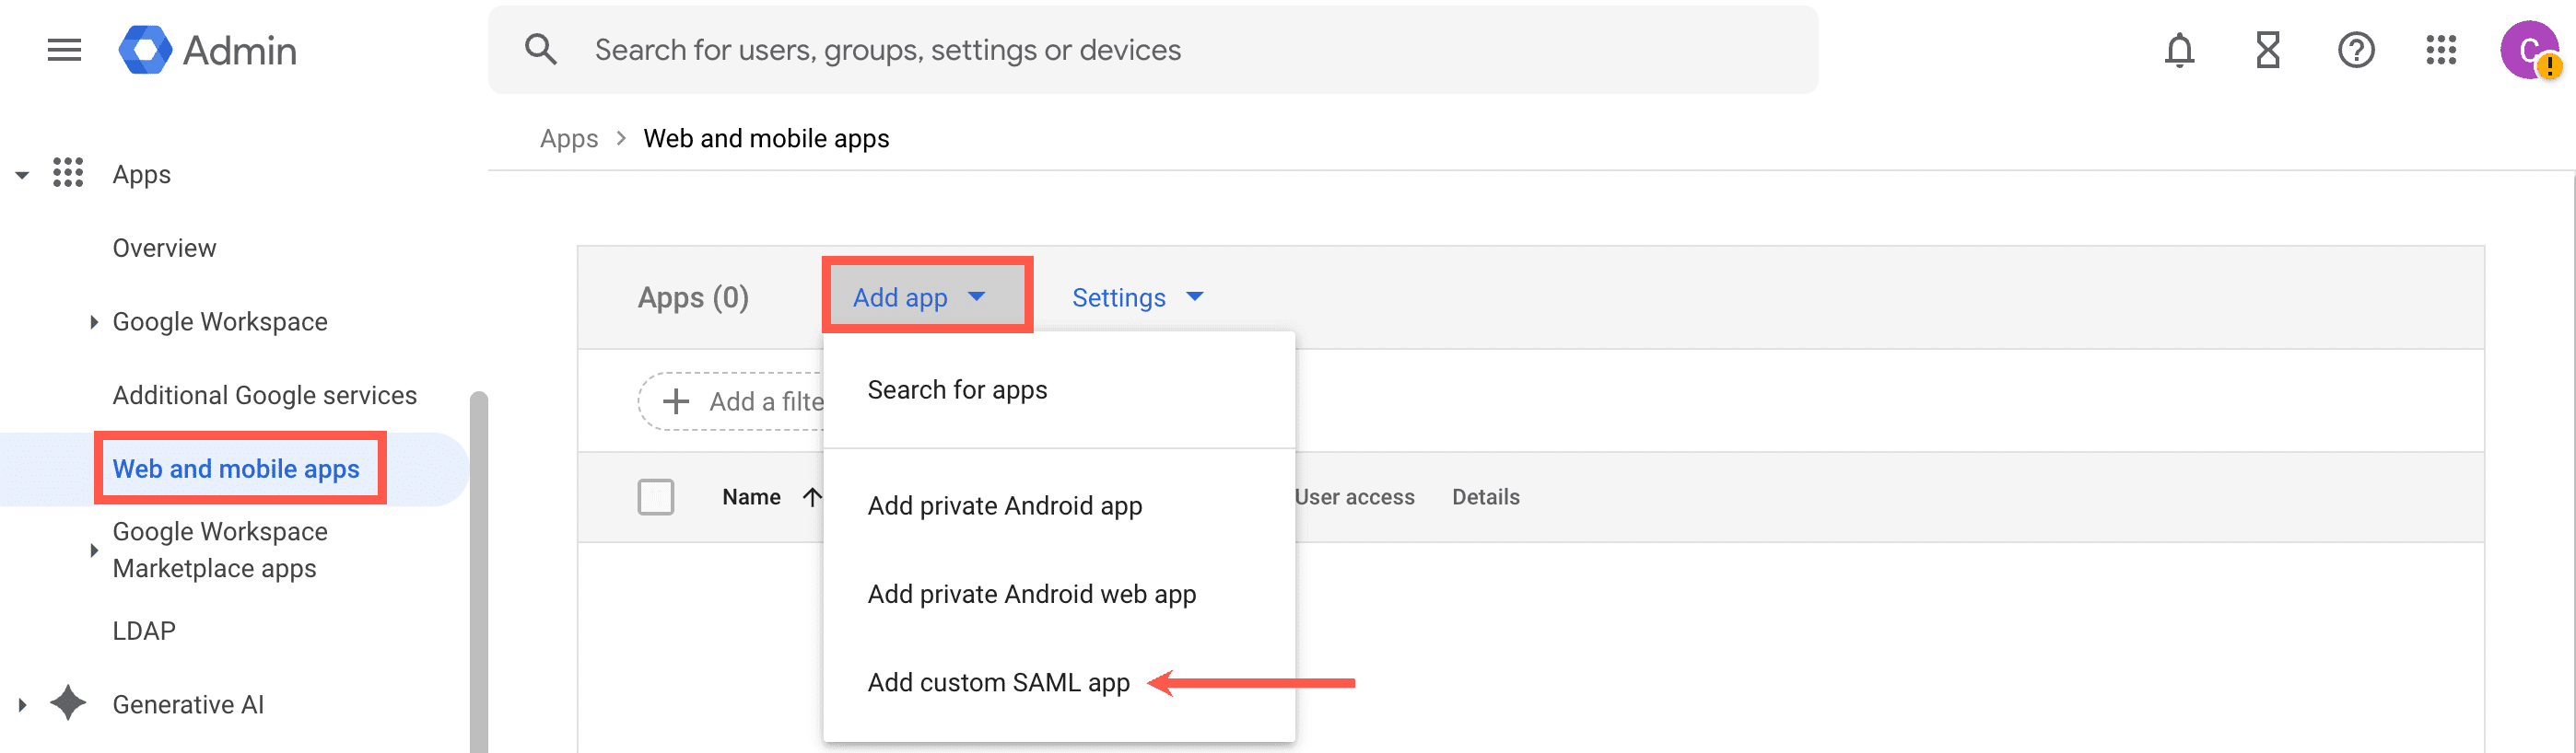Open the tasks hourglass icon
The image size is (2576, 753).
[2268, 50]
